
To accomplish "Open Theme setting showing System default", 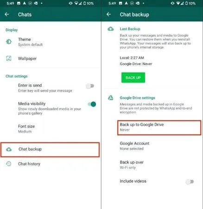I will click(50, 42).
